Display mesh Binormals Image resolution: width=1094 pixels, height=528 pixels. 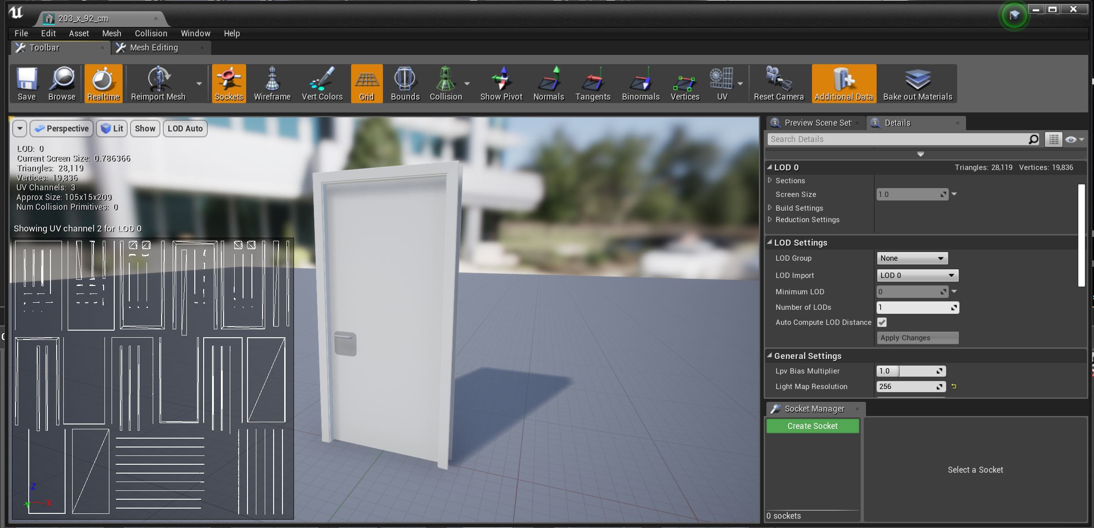[x=641, y=84]
